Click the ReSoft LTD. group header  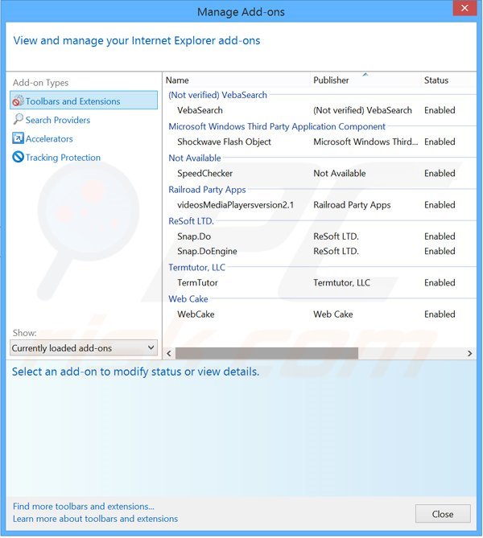tap(191, 221)
